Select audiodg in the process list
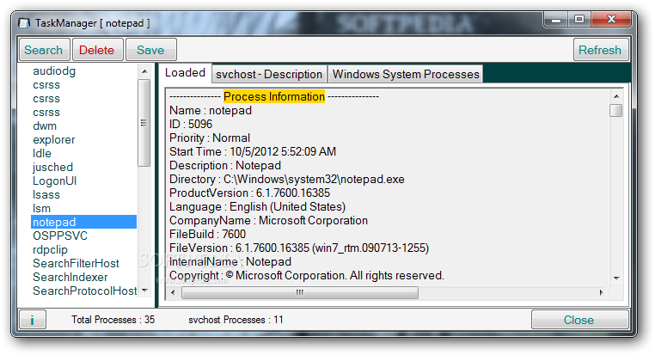655x355 pixels. point(54,71)
